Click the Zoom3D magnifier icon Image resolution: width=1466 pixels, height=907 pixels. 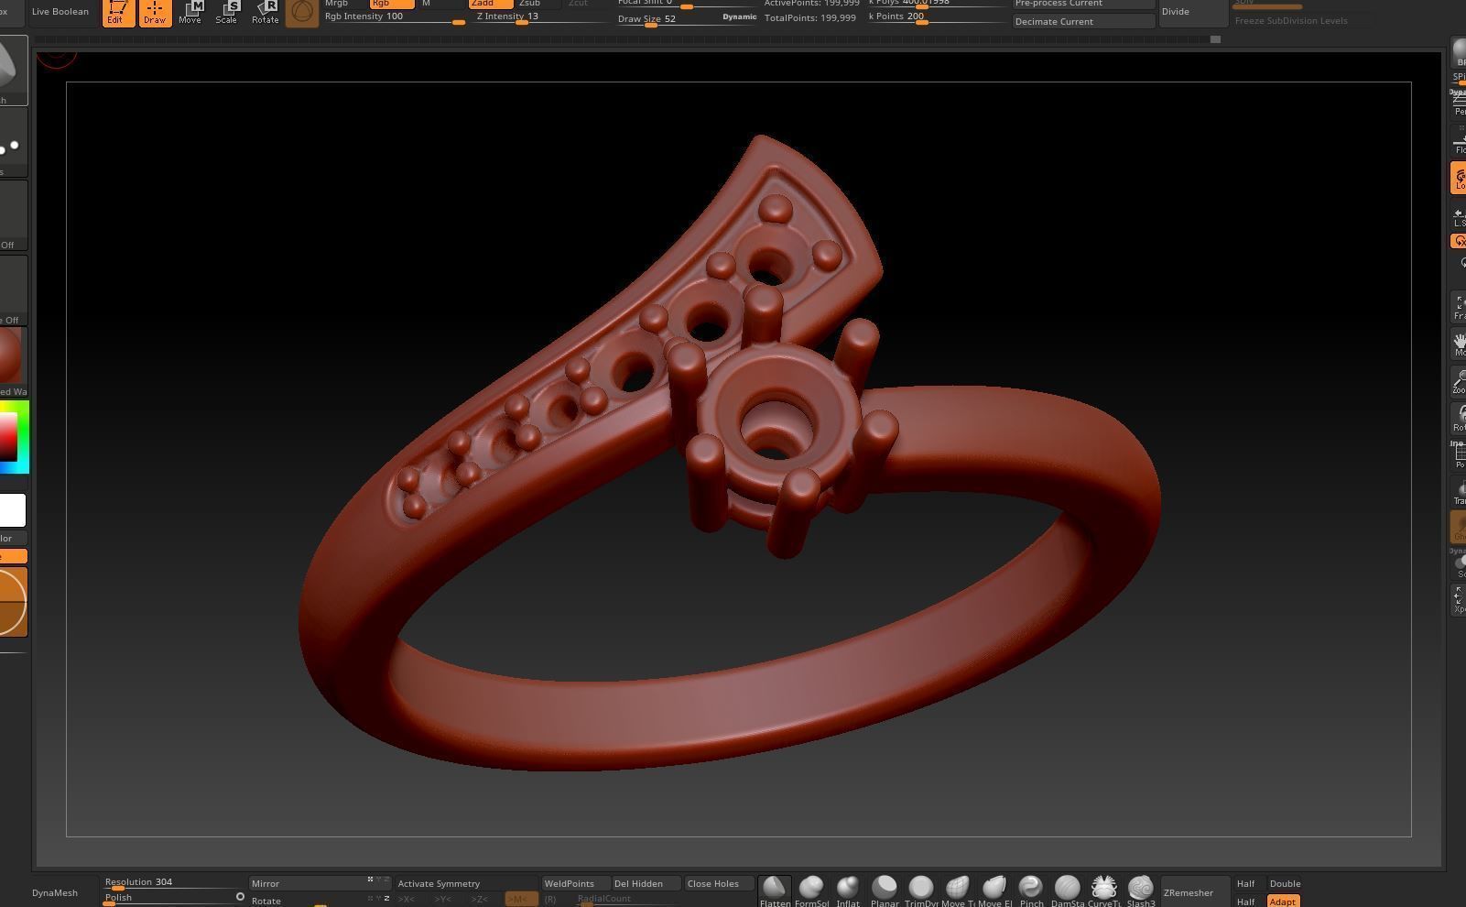click(1459, 381)
